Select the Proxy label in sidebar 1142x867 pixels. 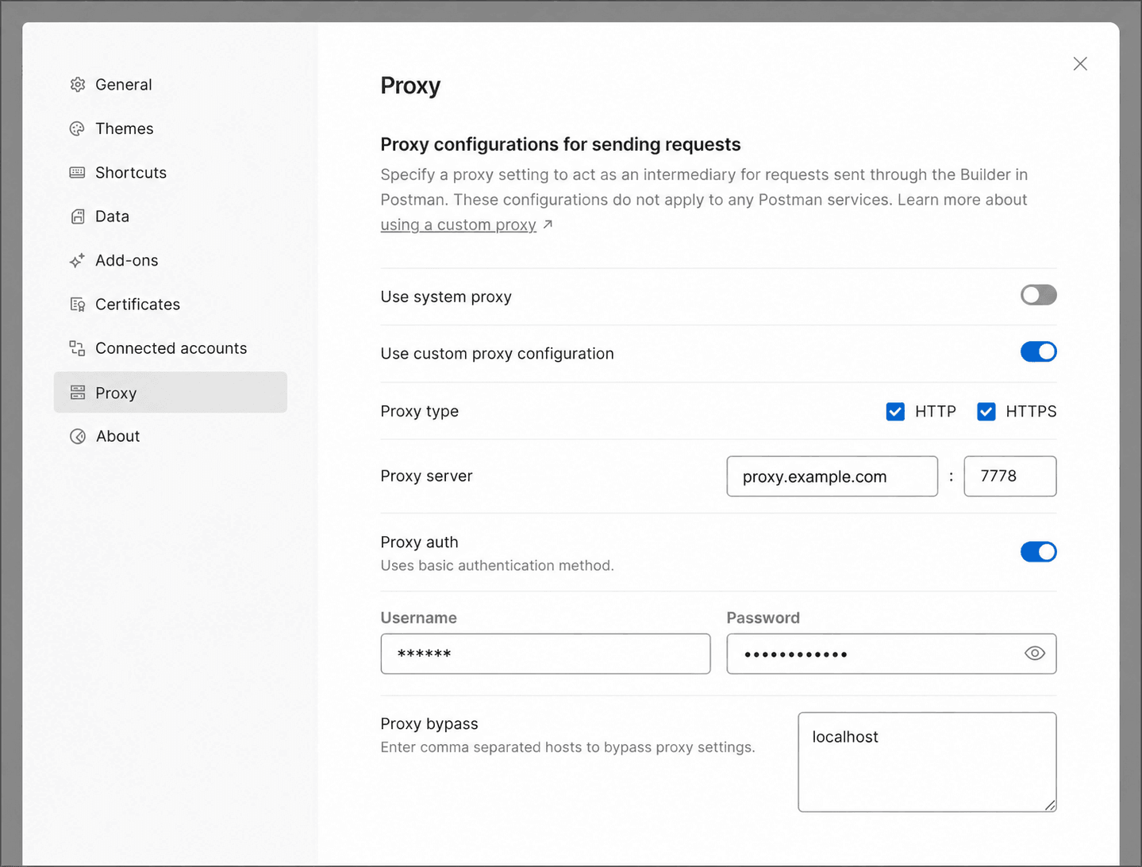tap(116, 393)
